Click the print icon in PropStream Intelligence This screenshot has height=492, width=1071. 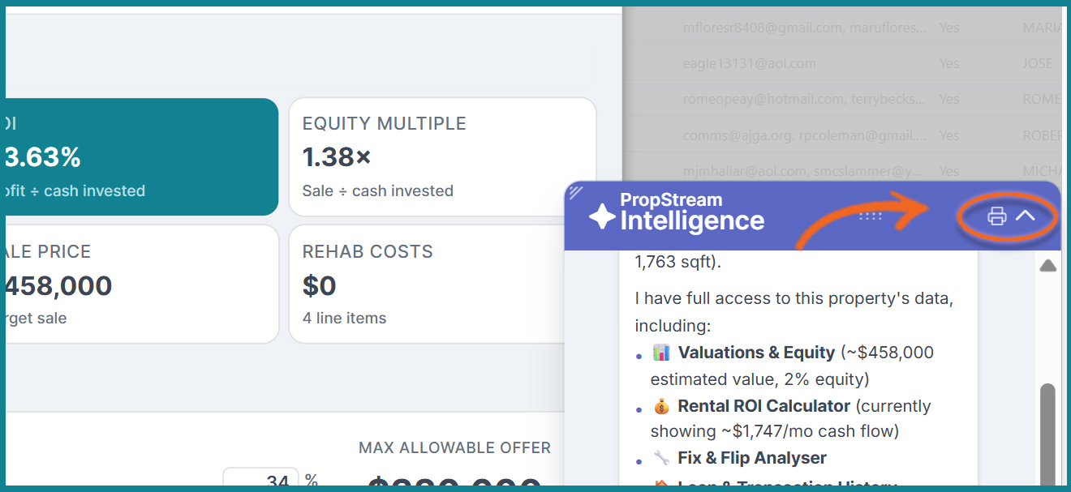[997, 216]
